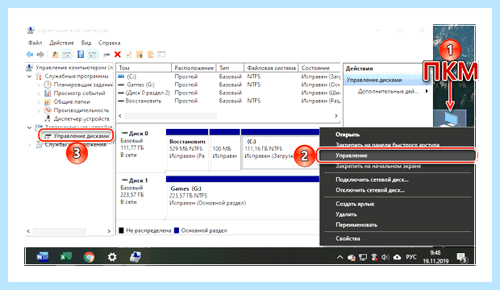The width and height of the screenshot is (500, 290).
Task: Open Chrome from the taskbar
Action: tap(89, 256)
